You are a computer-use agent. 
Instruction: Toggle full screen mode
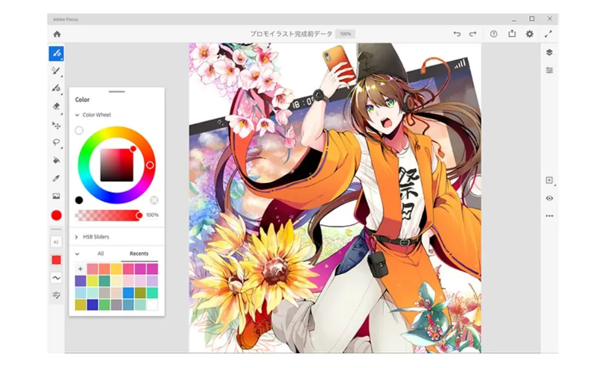tap(548, 34)
